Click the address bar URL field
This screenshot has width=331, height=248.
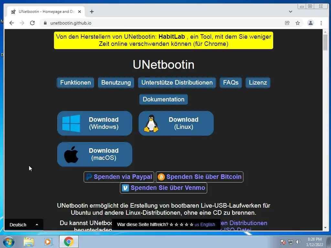(x=165, y=23)
